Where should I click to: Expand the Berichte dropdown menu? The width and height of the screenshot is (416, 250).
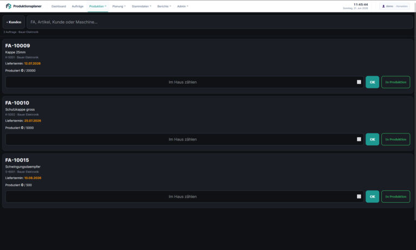click(x=164, y=7)
